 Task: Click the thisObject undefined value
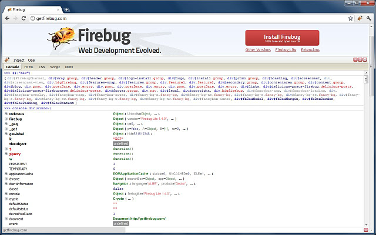121,143
